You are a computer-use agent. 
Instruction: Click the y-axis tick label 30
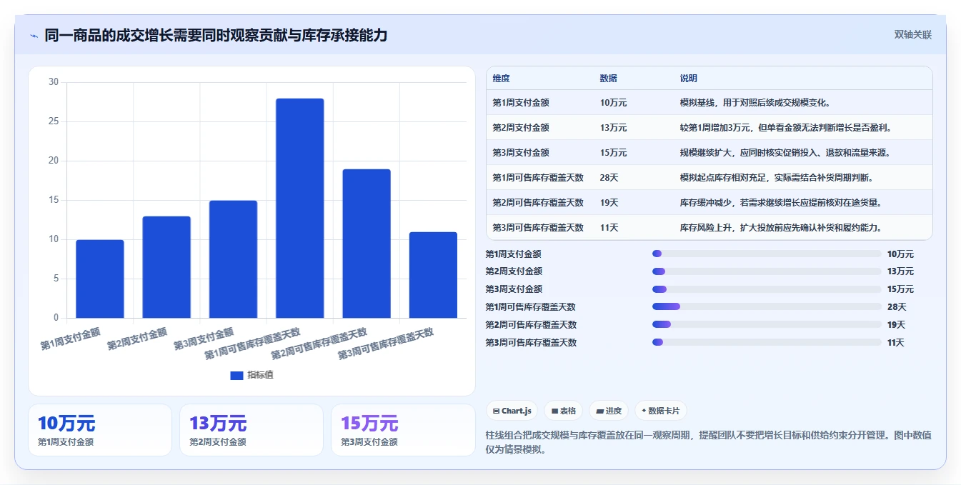click(54, 82)
